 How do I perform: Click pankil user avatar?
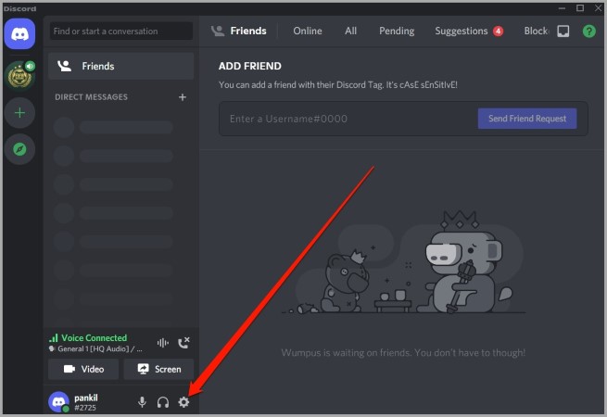[x=58, y=402]
